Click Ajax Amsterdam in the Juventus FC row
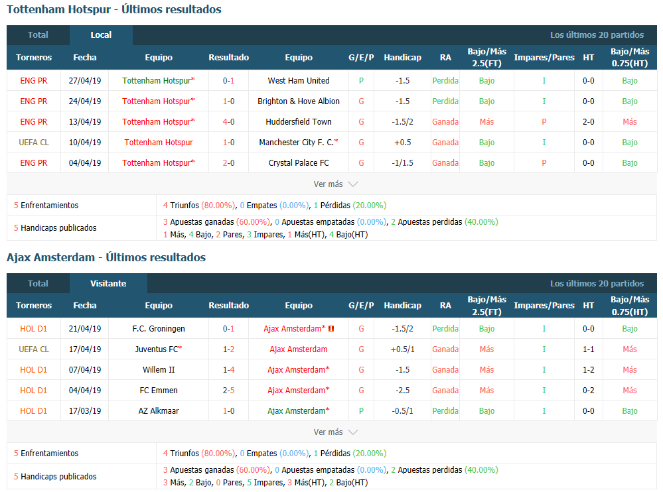 tap(299, 349)
